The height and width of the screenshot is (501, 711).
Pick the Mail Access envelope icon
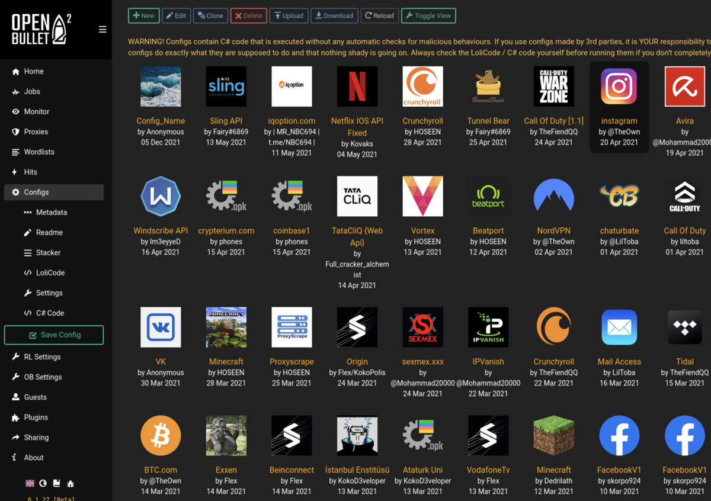(x=619, y=327)
